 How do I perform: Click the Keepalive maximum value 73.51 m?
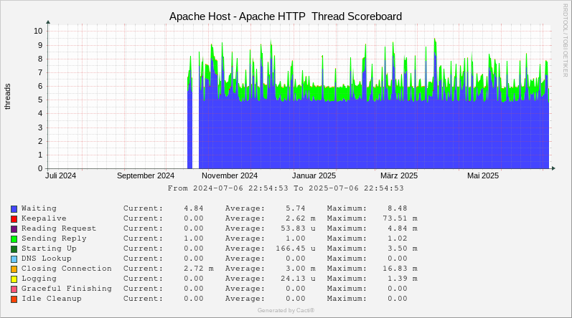tap(400, 218)
